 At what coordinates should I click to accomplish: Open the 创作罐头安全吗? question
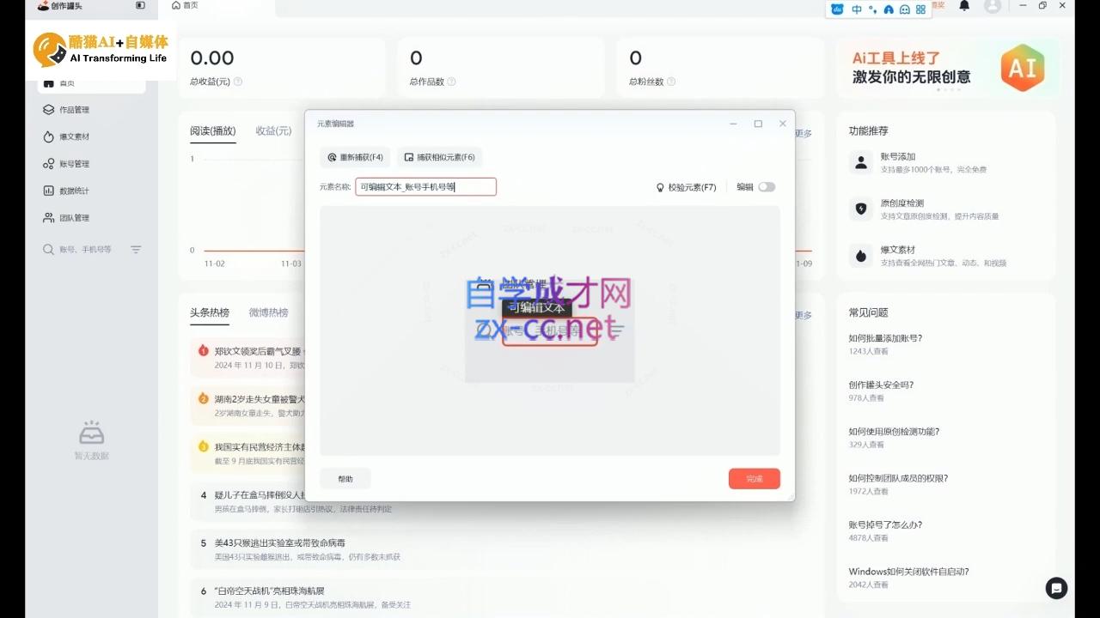(881, 385)
